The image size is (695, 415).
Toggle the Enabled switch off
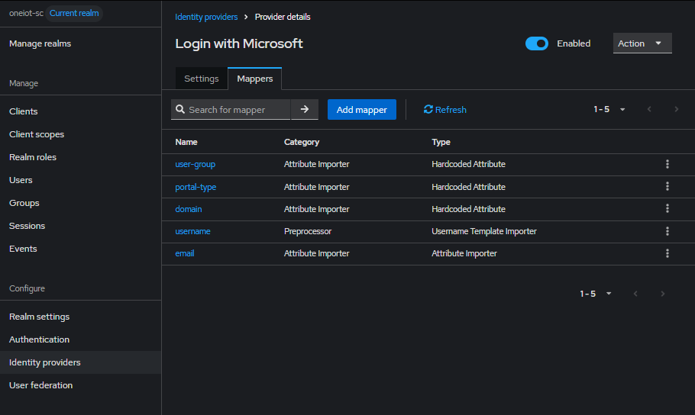click(537, 43)
